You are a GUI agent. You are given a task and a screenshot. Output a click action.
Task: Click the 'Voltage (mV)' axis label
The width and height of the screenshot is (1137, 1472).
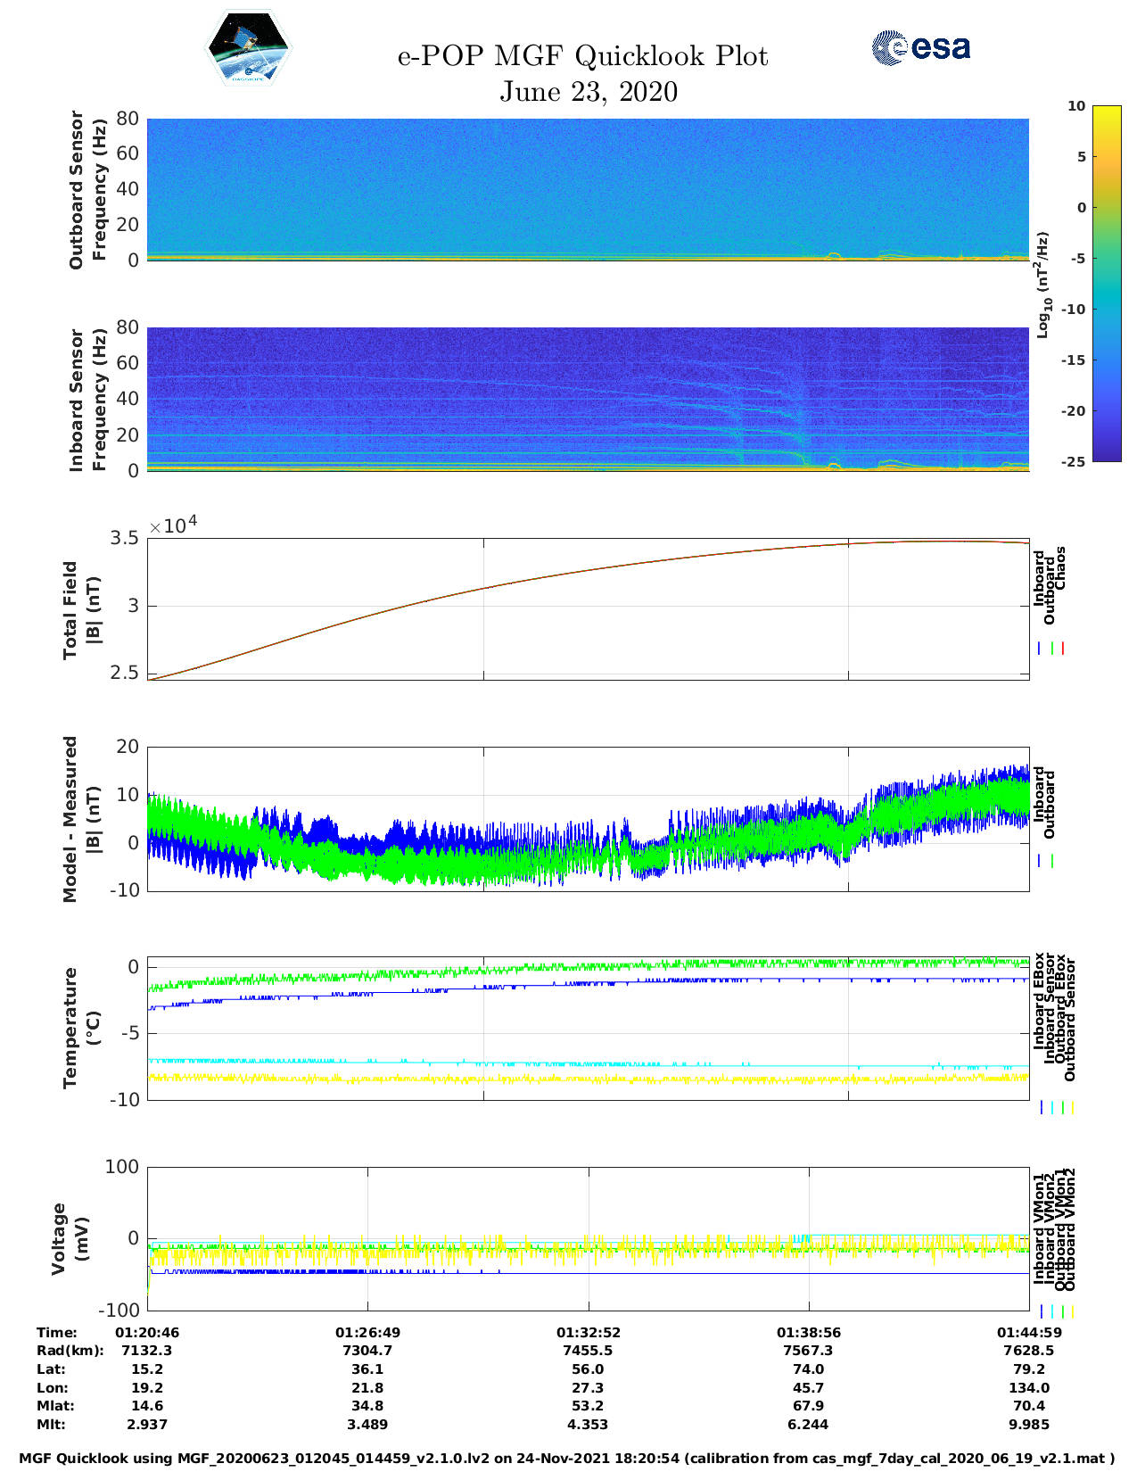tap(71, 1238)
